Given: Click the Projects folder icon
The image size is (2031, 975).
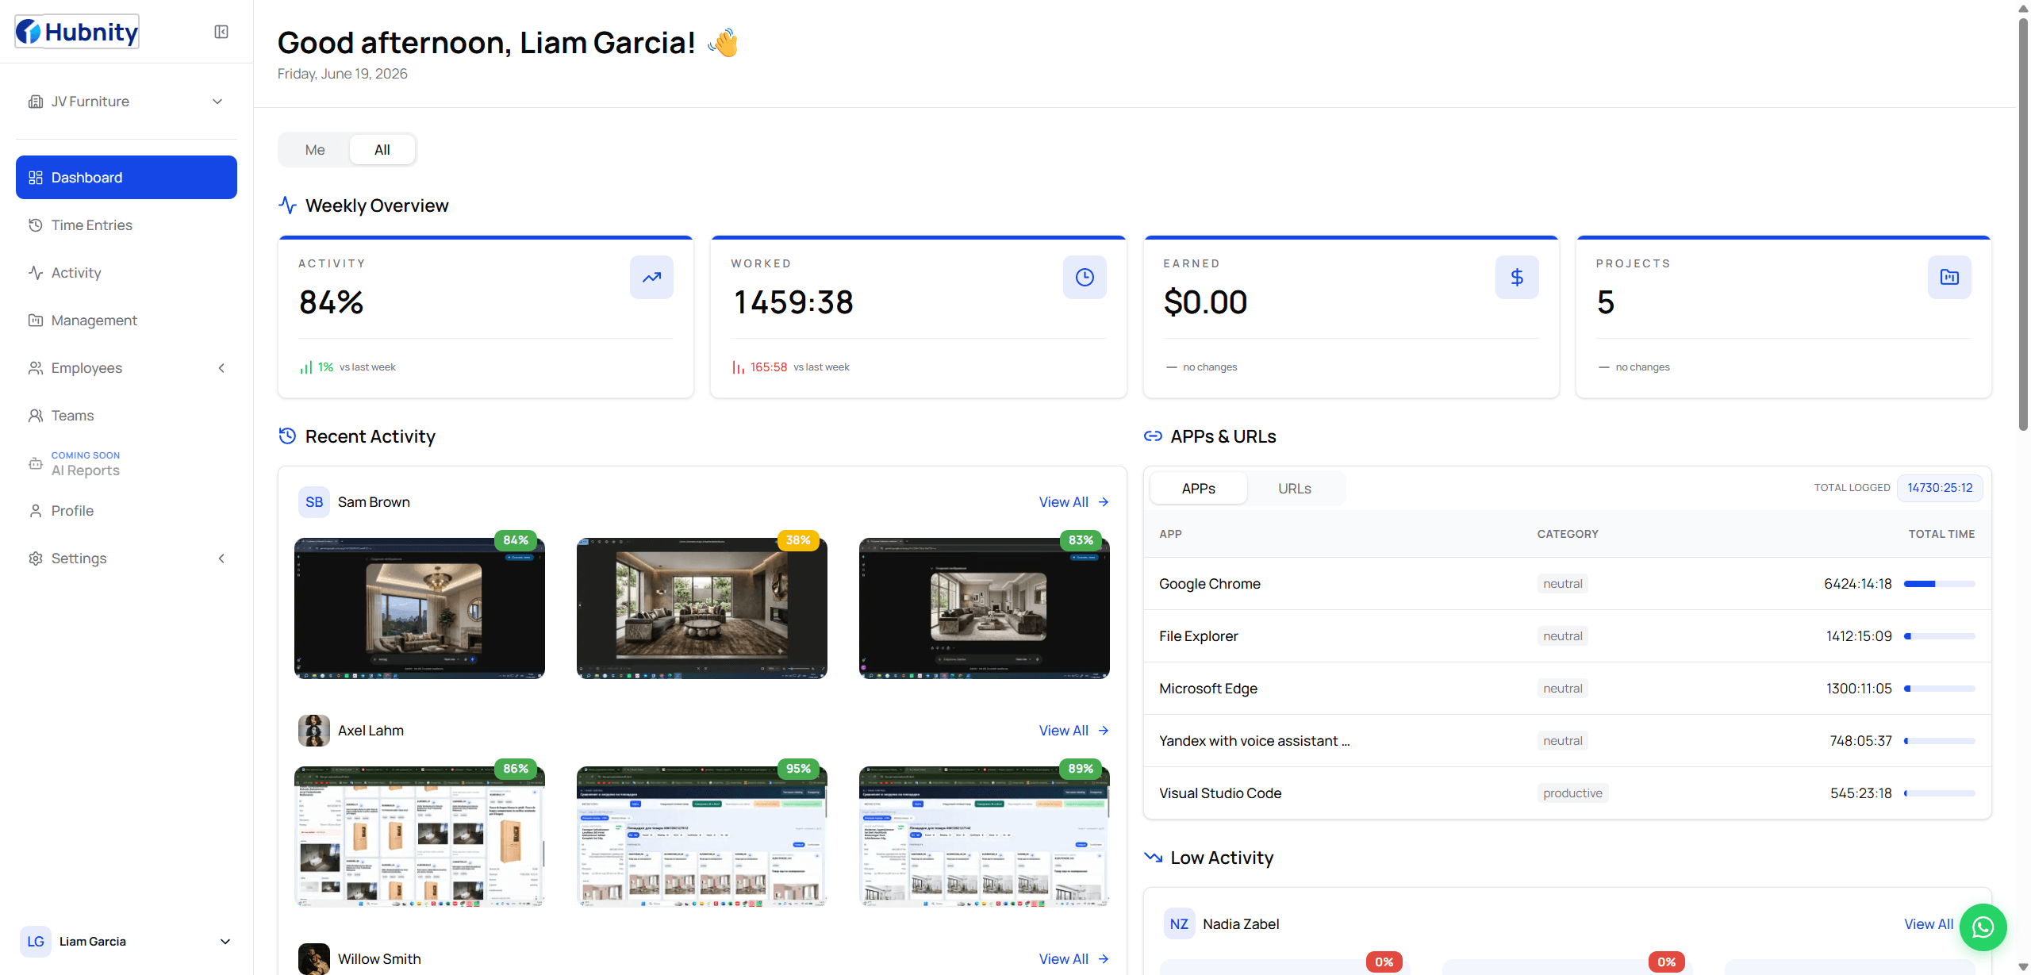Looking at the screenshot, I should pyautogui.click(x=1949, y=277).
